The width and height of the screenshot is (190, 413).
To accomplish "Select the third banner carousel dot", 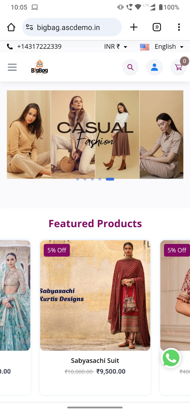I will (92, 179).
